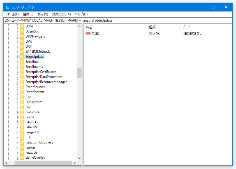Expand the EventSystem key
This screenshot has width=236, height=169.
(17, 92)
